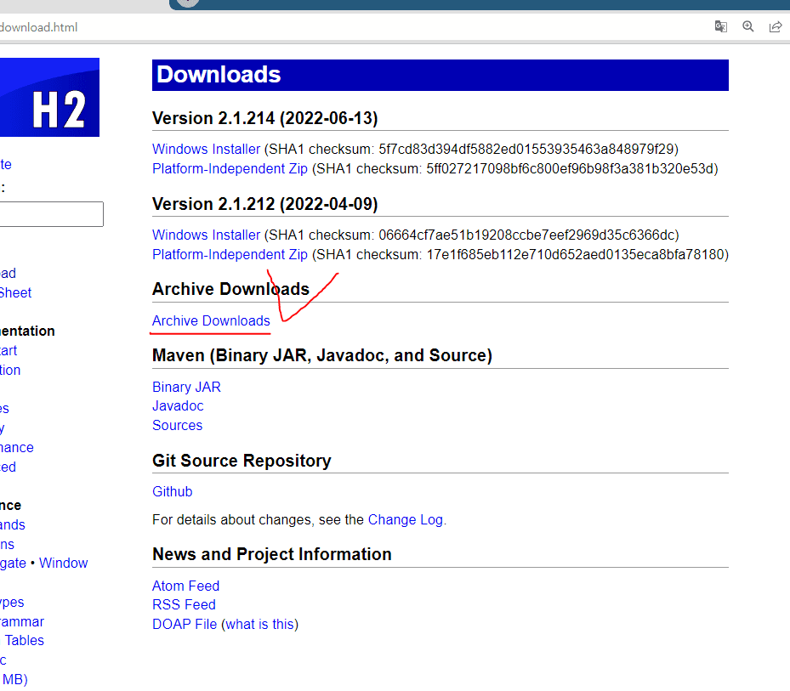Open the Maven Binary JAR link

[x=186, y=387]
